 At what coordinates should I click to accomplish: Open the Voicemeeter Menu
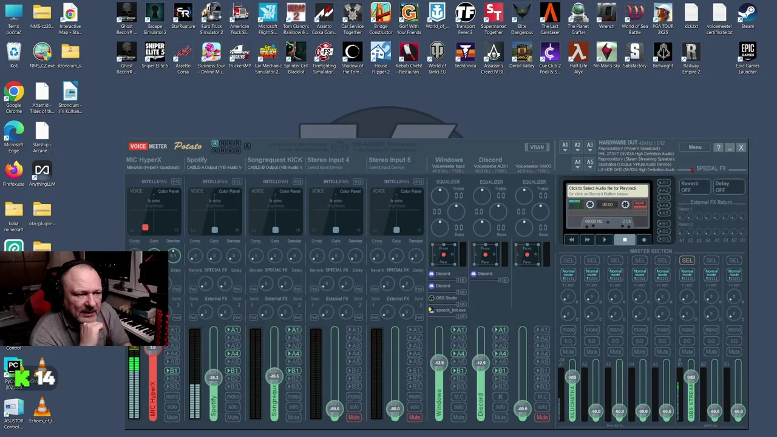point(695,147)
